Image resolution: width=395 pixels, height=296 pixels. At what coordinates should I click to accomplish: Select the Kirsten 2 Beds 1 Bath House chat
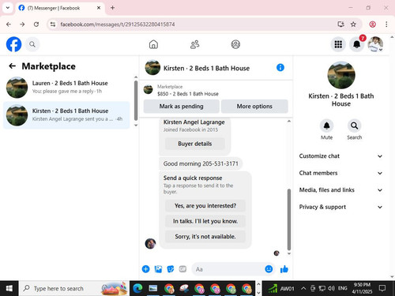click(x=66, y=115)
